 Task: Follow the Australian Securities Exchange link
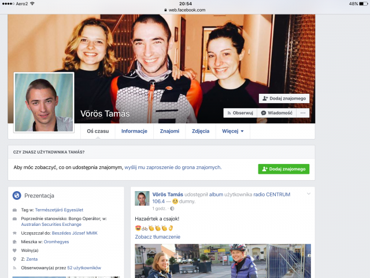(x=49, y=224)
